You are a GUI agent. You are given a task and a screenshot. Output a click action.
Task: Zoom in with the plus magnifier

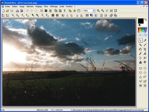(98, 11)
